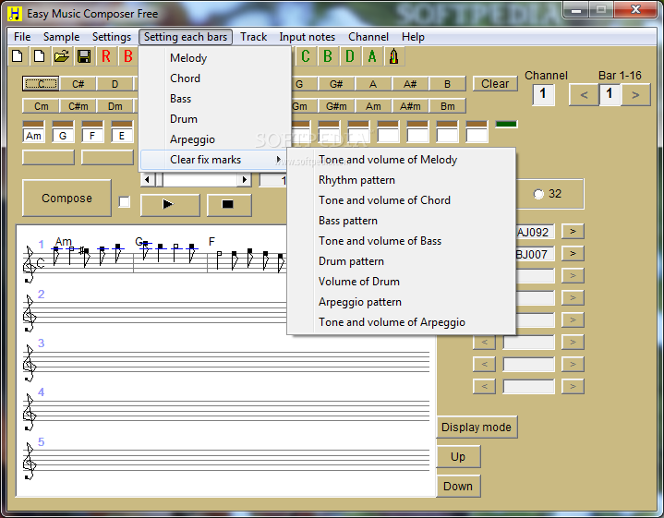Viewport: 664px width, 518px height.
Task: Click the Display mode button
Action: [477, 427]
